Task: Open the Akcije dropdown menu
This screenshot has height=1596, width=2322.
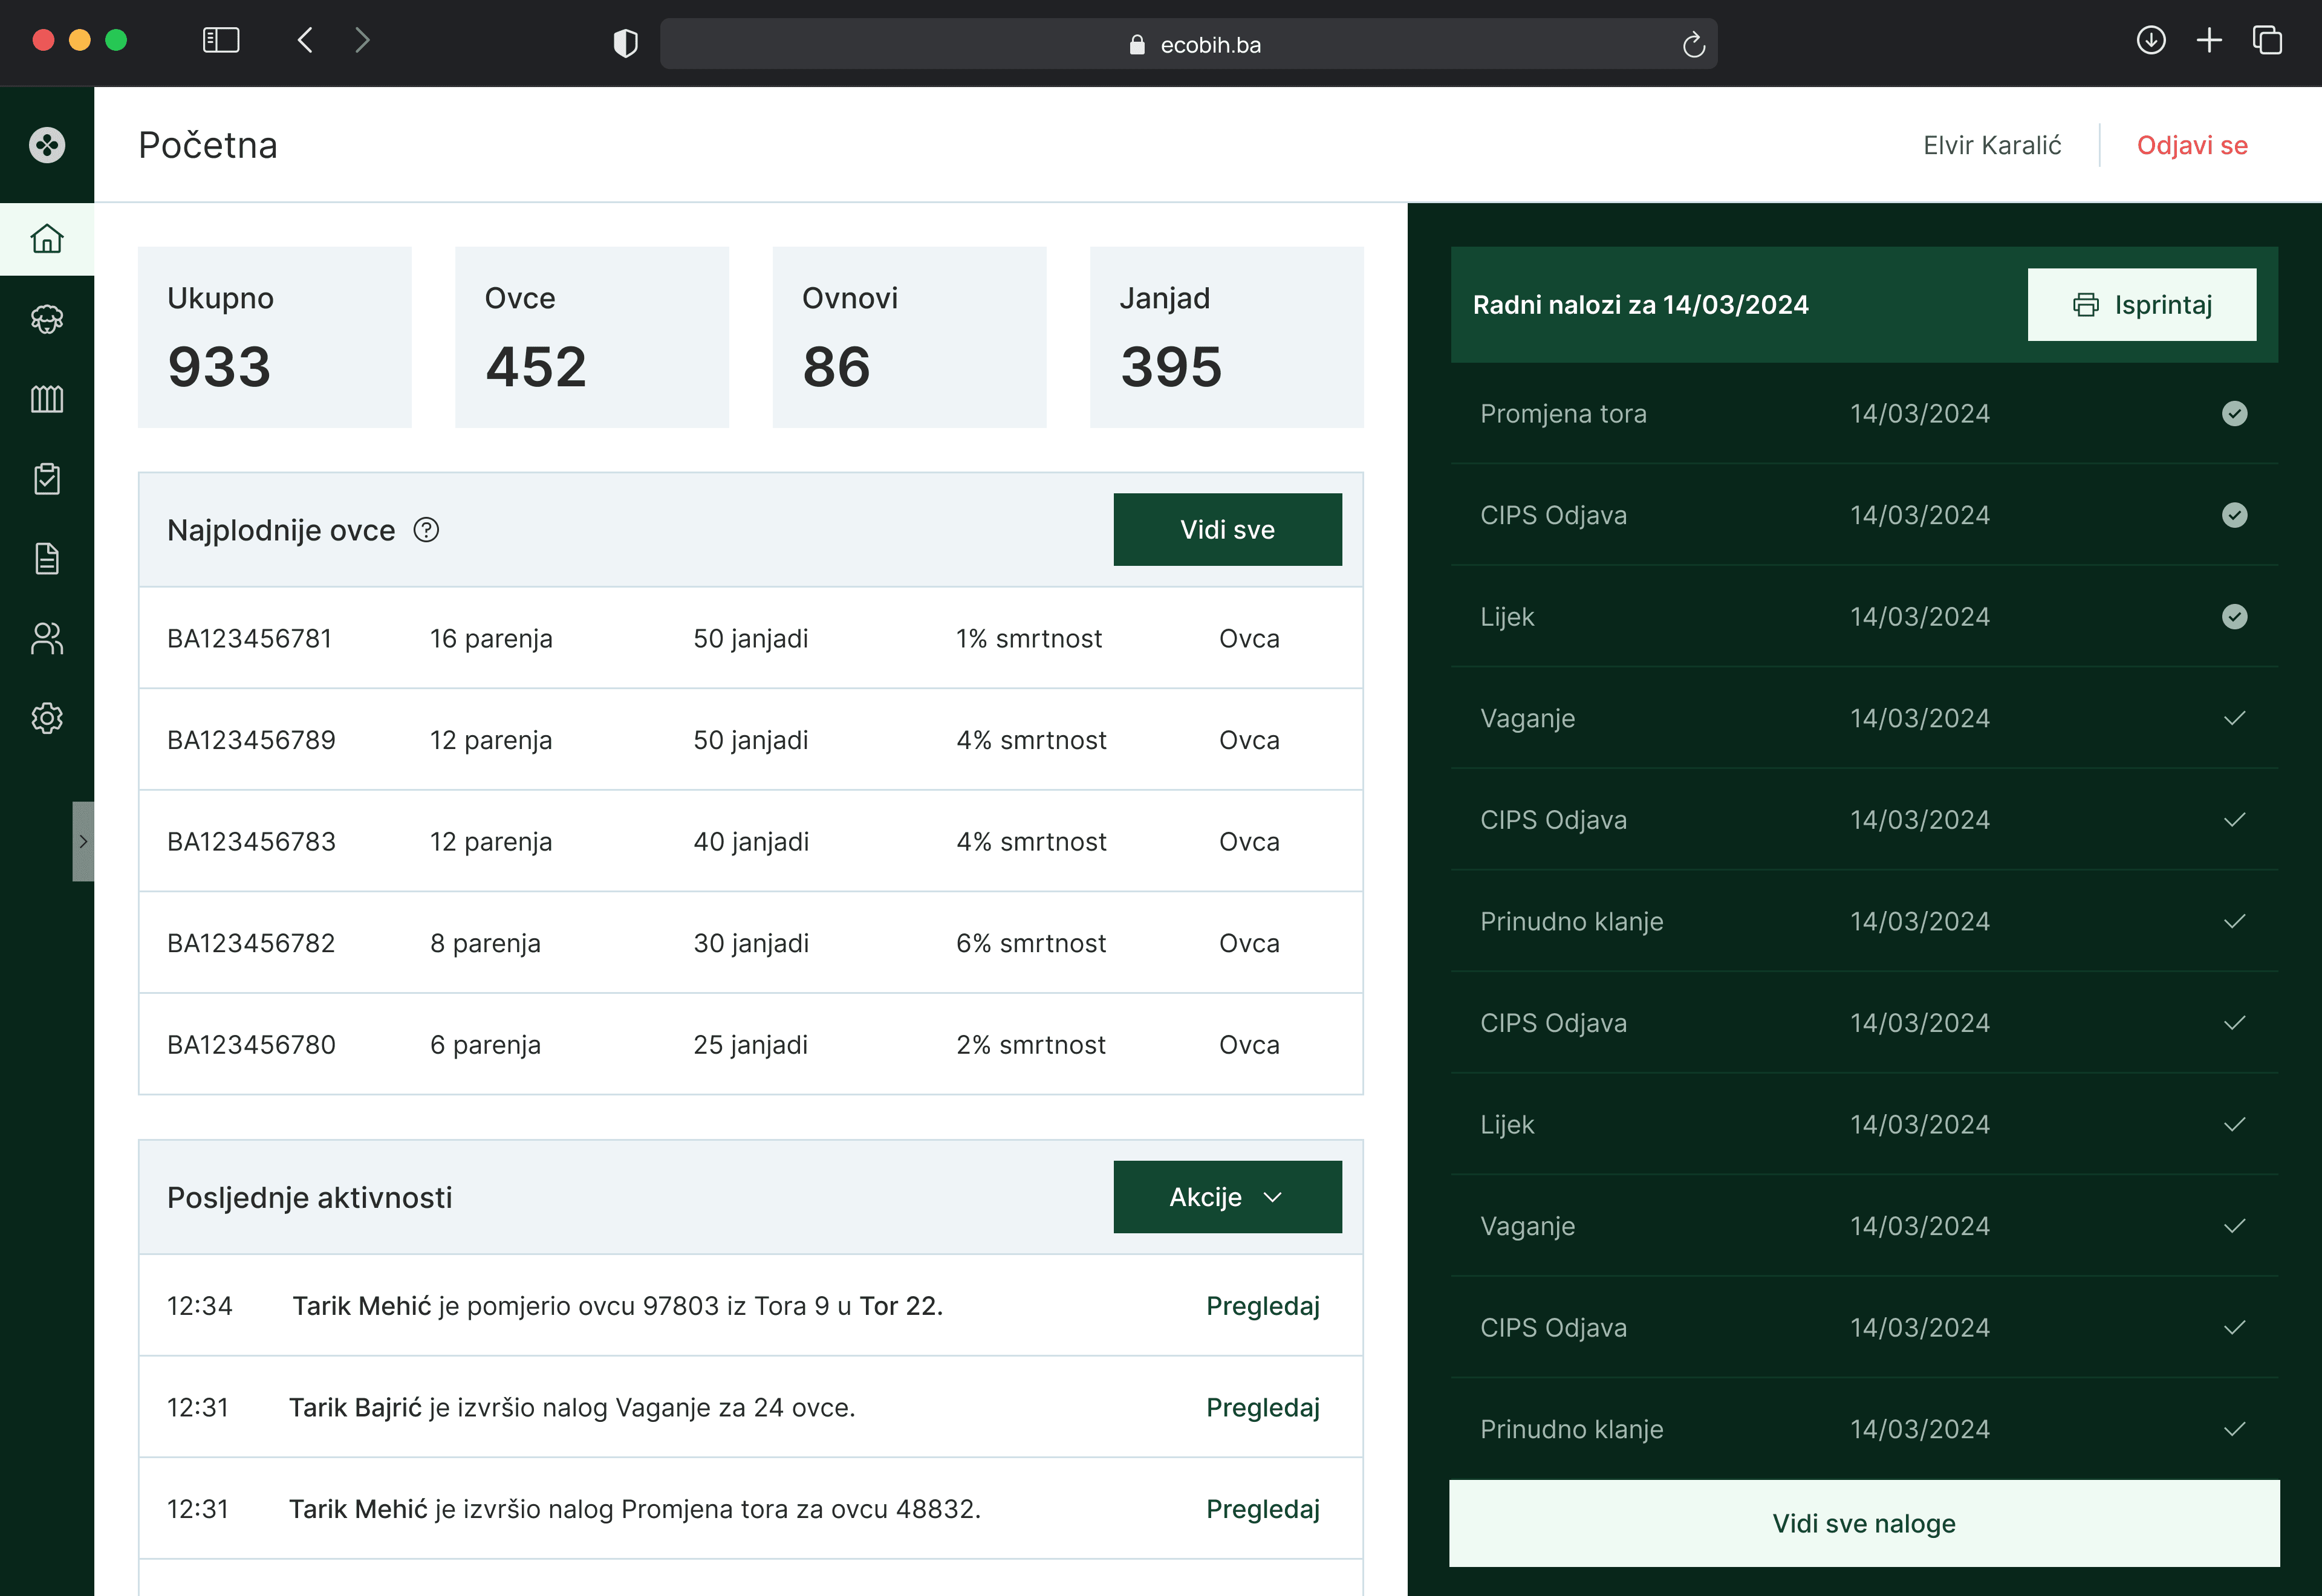Action: click(1227, 1196)
